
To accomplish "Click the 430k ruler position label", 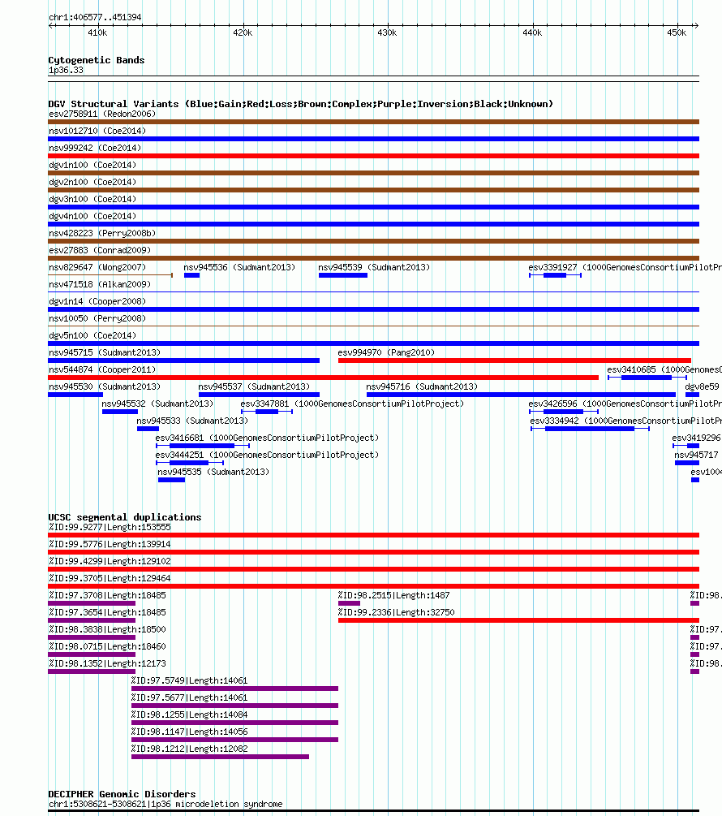I will [387, 32].
